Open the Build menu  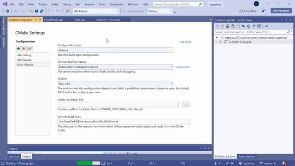55,4
